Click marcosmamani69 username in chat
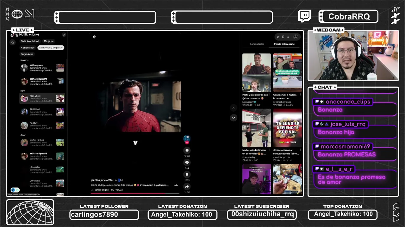405x227 pixels. pyautogui.click(x=345, y=147)
